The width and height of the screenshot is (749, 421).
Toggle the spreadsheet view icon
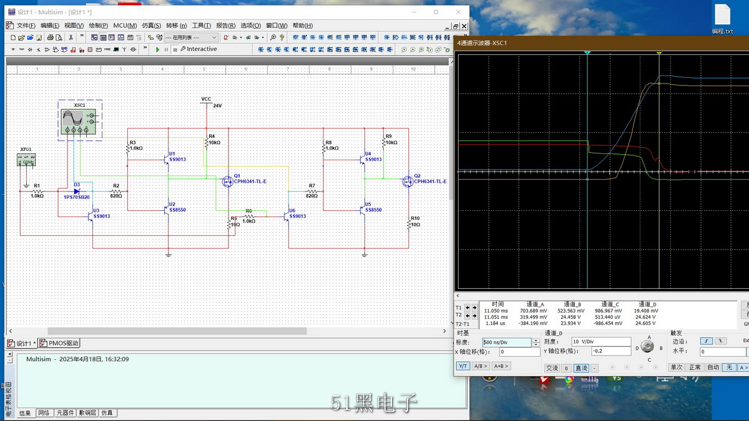[102, 37]
